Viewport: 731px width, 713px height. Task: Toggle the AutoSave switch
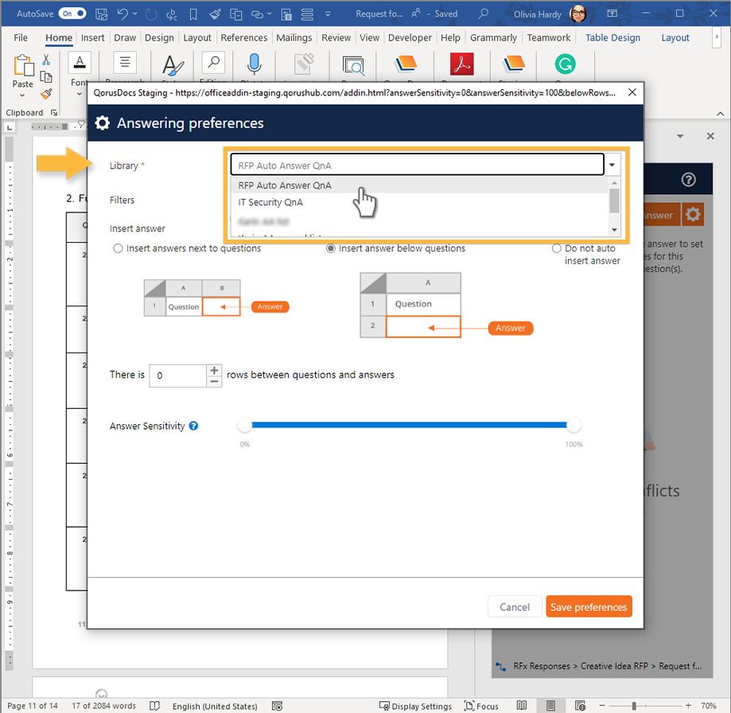tap(72, 14)
